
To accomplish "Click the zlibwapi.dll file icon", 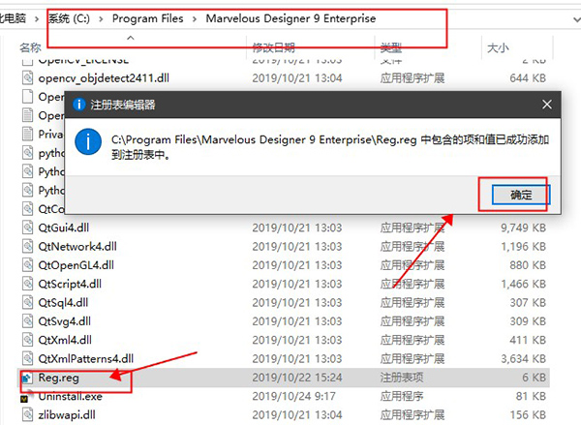I will [x=27, y=414].
